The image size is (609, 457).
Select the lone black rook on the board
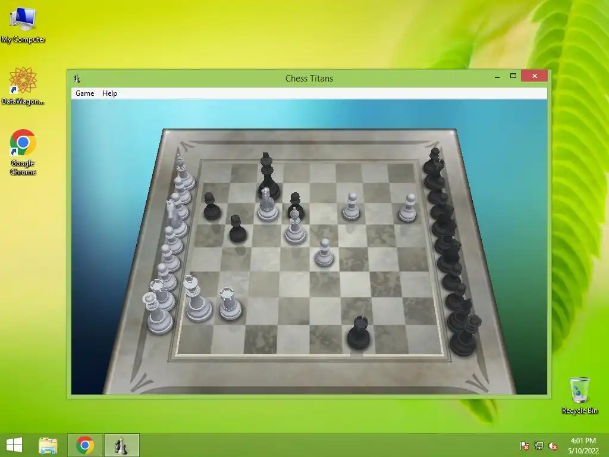(358, 332)
